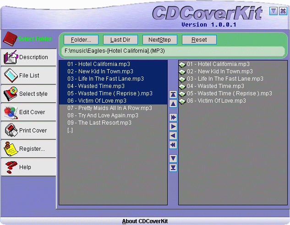Screen dimensions: 290x225
Task: Click the minimize-to-tray triangle button
Action: (274, 11)
